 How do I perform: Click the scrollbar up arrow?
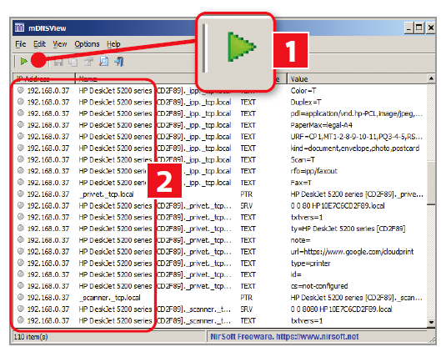pyautogui.click(x=431, y=78)
